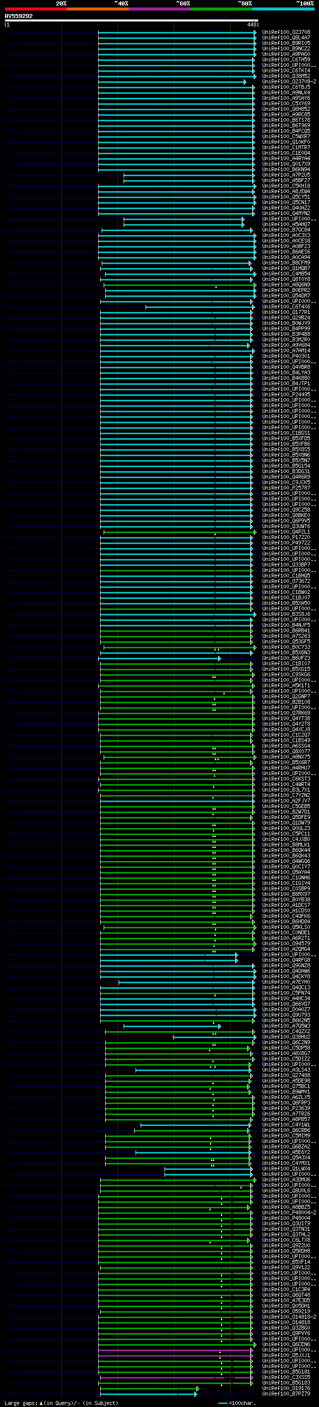Click the green ~80% identity legend segment

pyautogui.click(x=221, y=9)
